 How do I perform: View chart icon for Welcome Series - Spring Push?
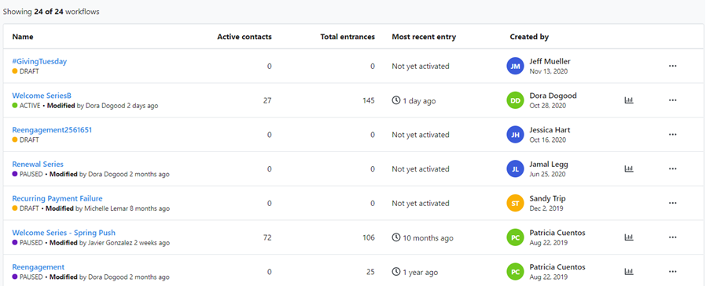[x=628, y=237]
